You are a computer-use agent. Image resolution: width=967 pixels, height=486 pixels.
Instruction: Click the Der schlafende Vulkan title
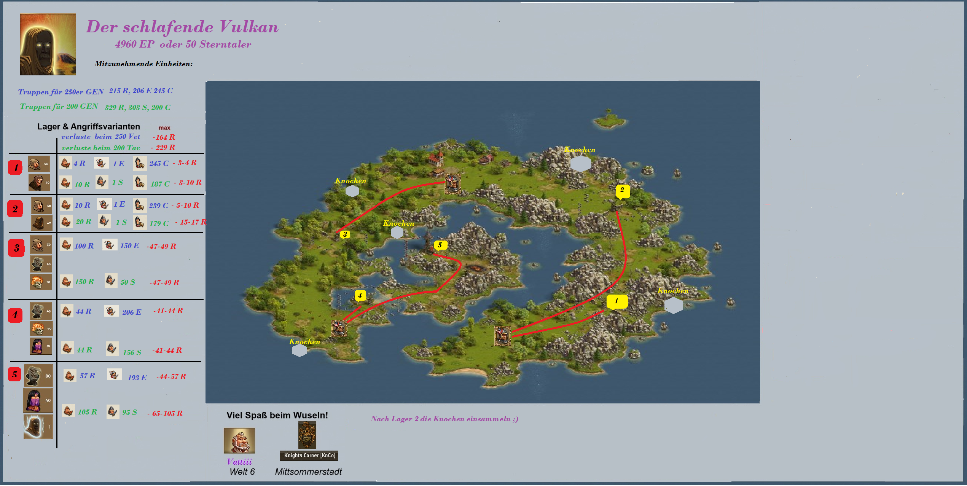[x=182, y=27]
